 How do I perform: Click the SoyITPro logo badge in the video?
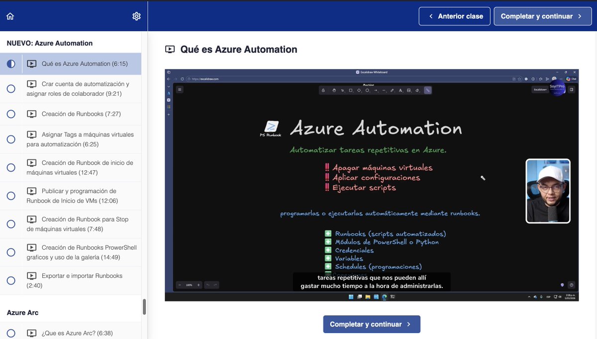coord(557,87)
